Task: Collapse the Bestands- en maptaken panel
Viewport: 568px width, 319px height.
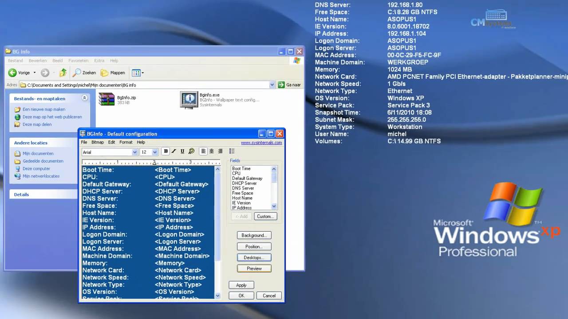Action: 84,98
